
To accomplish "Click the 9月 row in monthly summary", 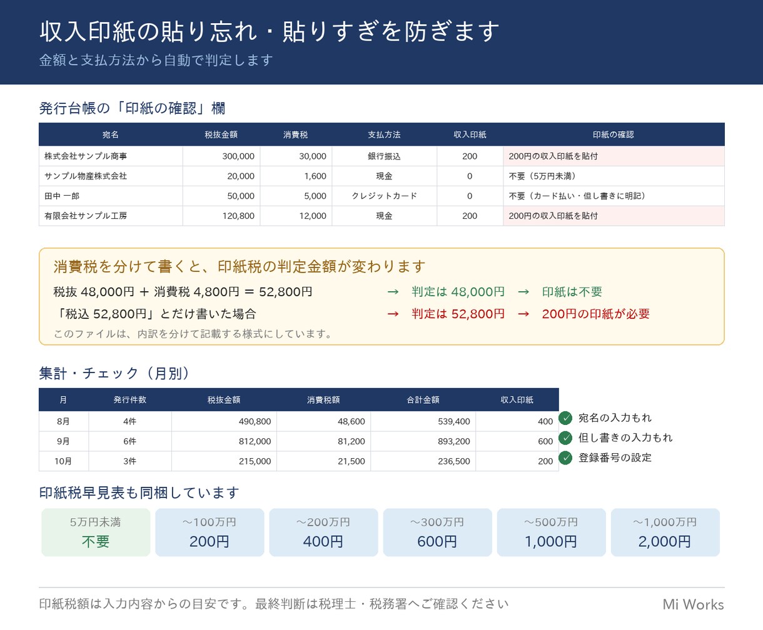I will (x=298, y=441).
